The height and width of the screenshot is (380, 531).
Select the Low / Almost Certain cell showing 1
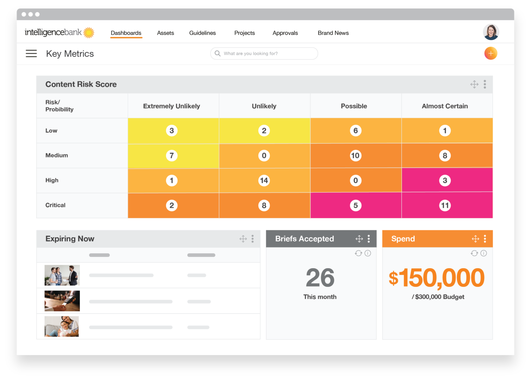447,131
